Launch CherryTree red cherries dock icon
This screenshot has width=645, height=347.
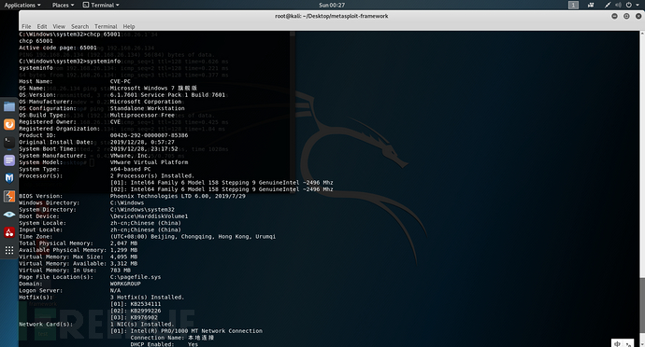(9, 232)
